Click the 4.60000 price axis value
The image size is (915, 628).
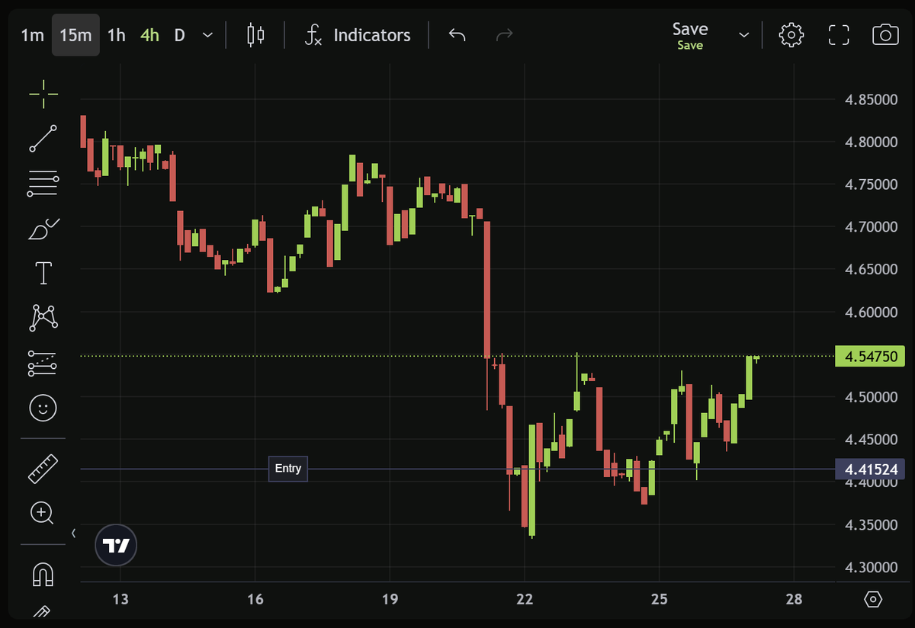point(871,312)
